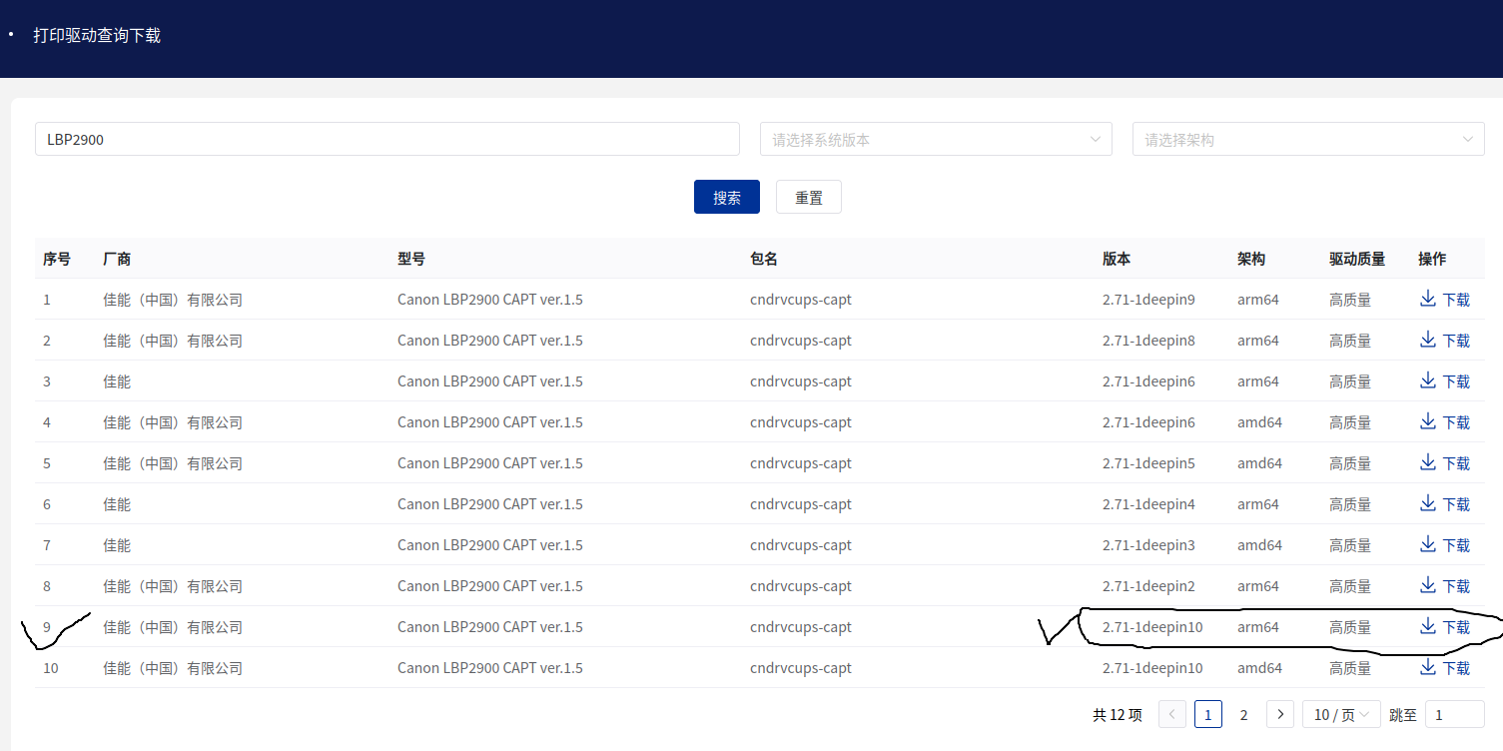Download amd64 driver version 2.71-1deepin6 in row 4
1503x751 pixels.
pos(1444,422)
